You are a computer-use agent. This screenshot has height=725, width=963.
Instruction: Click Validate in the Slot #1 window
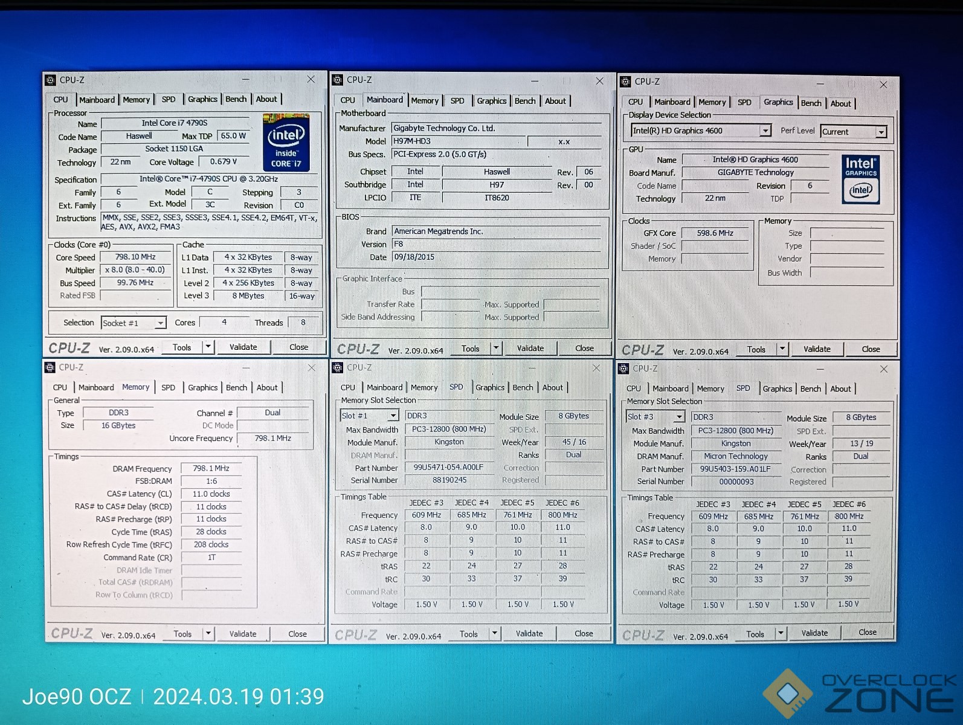click(529, 634)
